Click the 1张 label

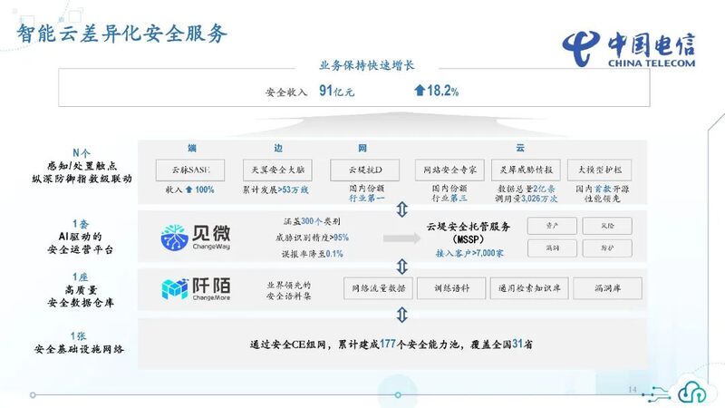[x=79, y=336]
